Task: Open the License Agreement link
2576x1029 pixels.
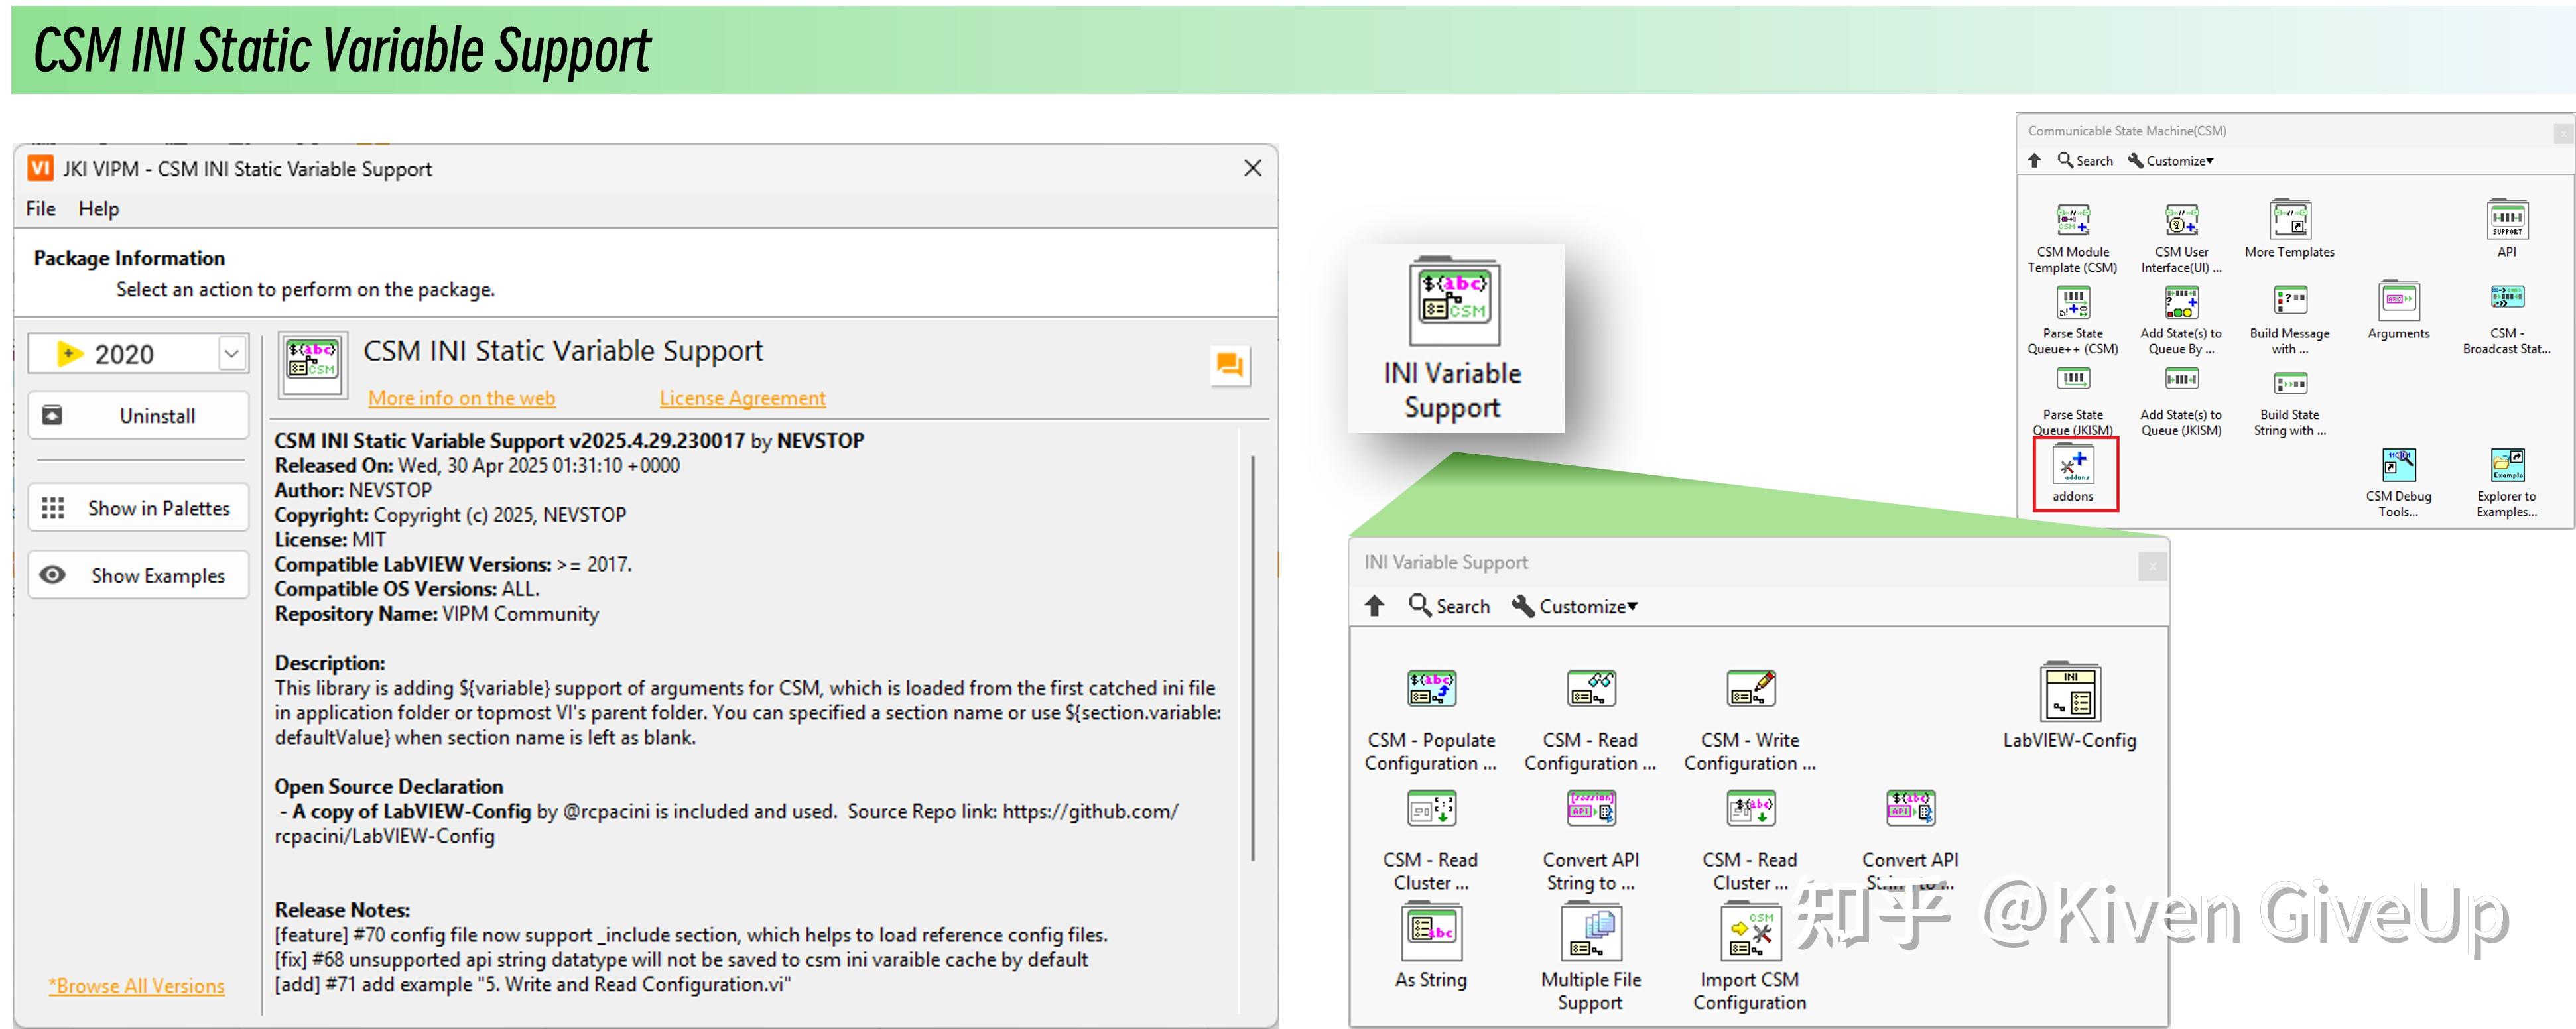Action: 742,398
